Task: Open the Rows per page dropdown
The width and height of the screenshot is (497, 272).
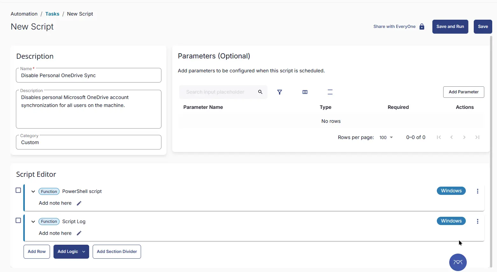Action: coord(386,137)
